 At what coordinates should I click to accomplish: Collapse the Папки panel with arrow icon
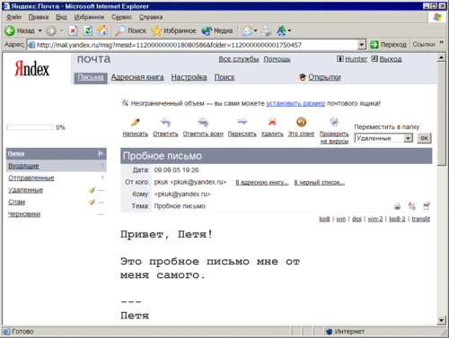pyautogui.click(x=101, y=153)
